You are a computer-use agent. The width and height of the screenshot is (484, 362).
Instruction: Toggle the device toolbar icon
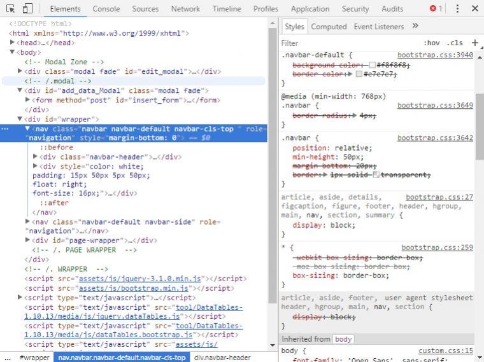27,9
